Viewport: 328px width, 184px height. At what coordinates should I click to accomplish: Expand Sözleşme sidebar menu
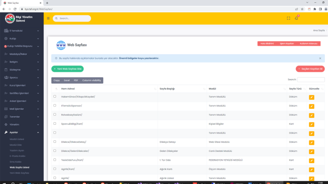pyautogui.click(x=22, y=70)
